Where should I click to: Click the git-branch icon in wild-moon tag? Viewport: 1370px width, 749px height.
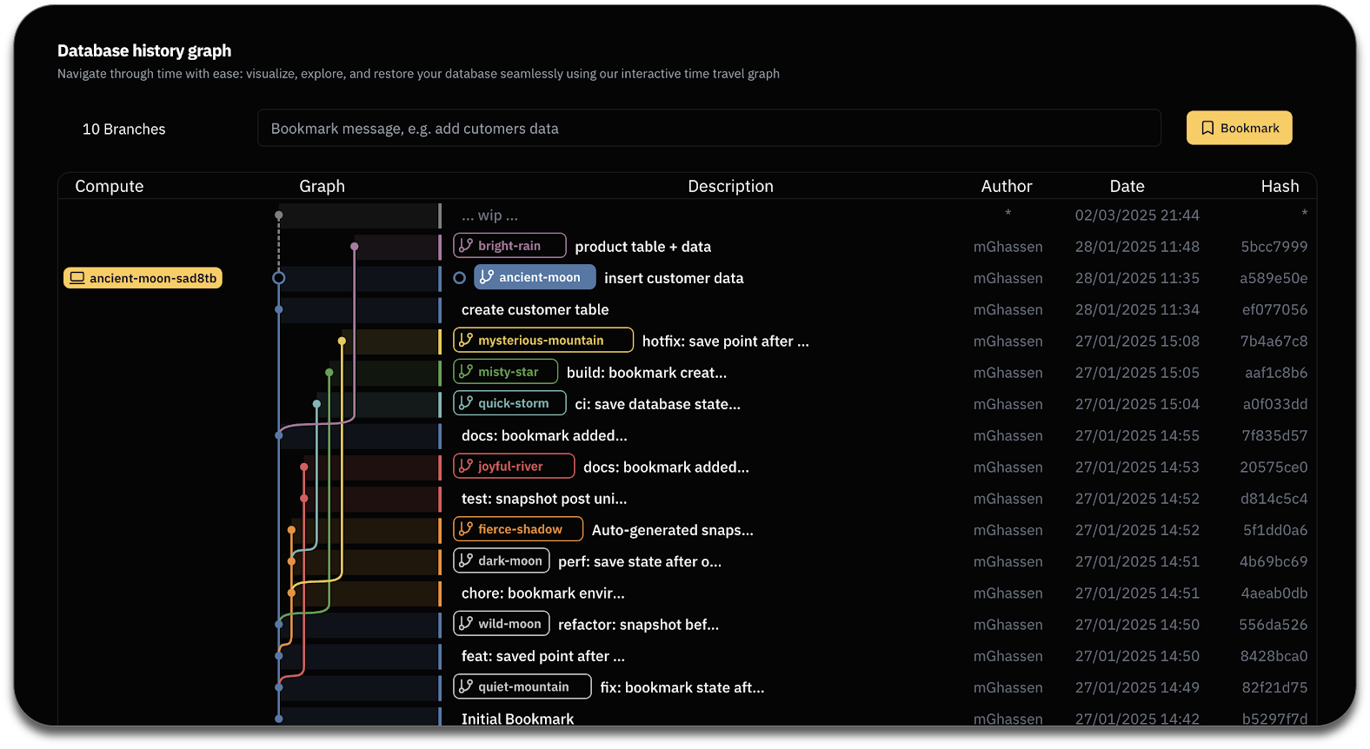coord(466,624)
